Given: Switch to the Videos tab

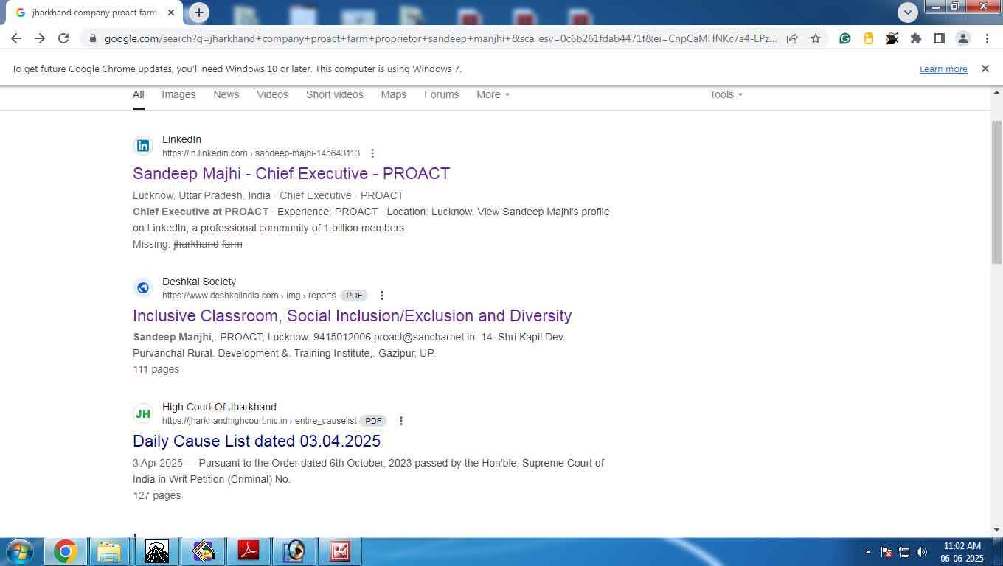Looking at the screenshot, I should click(272, 94).
